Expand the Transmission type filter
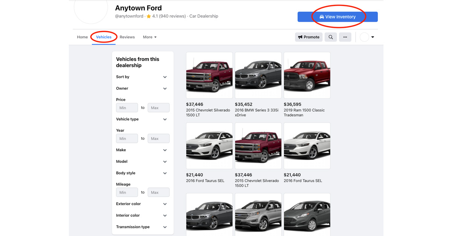452x236 pixels. point(165,227)
